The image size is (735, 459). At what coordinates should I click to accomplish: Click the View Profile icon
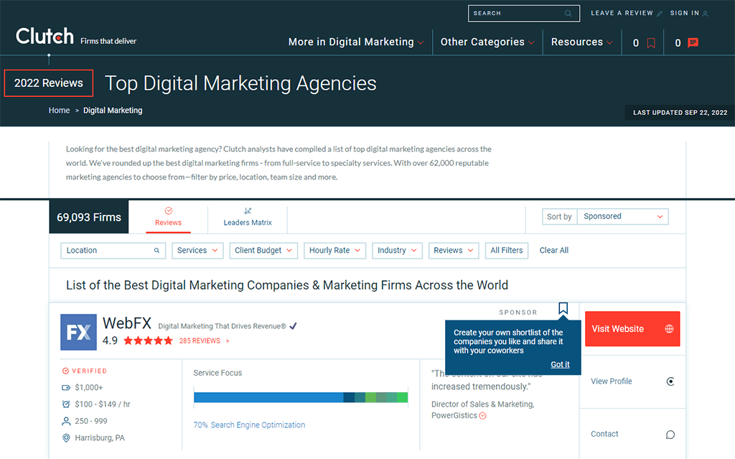pos(670,381)
